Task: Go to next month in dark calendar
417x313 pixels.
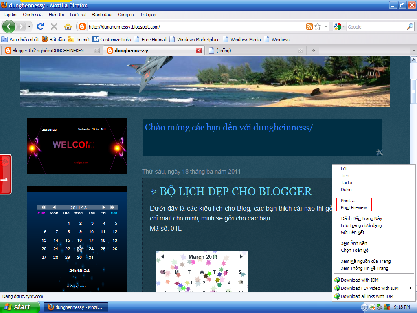Action: coord(104,207)
